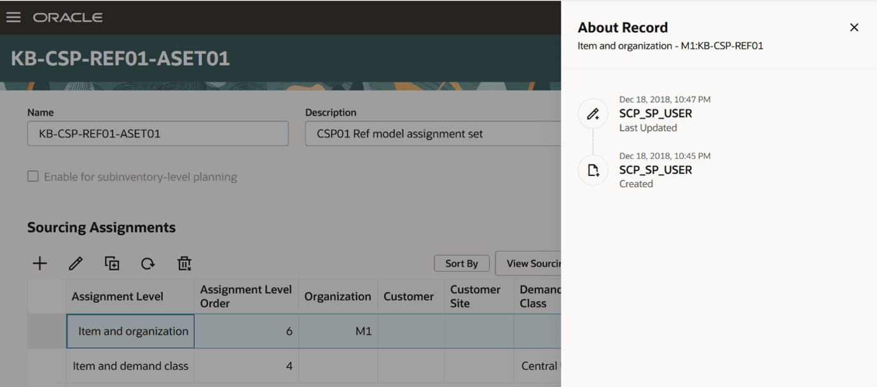Click the Oracle logo
The height and width of the screenshot is (387, 877).
68,18
